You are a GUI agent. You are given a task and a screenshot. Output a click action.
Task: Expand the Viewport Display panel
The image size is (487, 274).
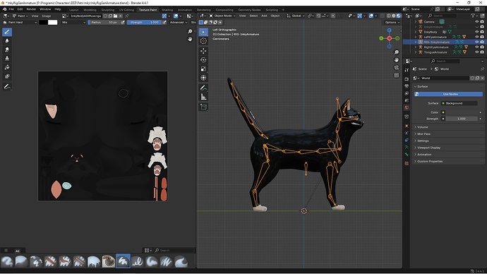(x=448, y=148)
